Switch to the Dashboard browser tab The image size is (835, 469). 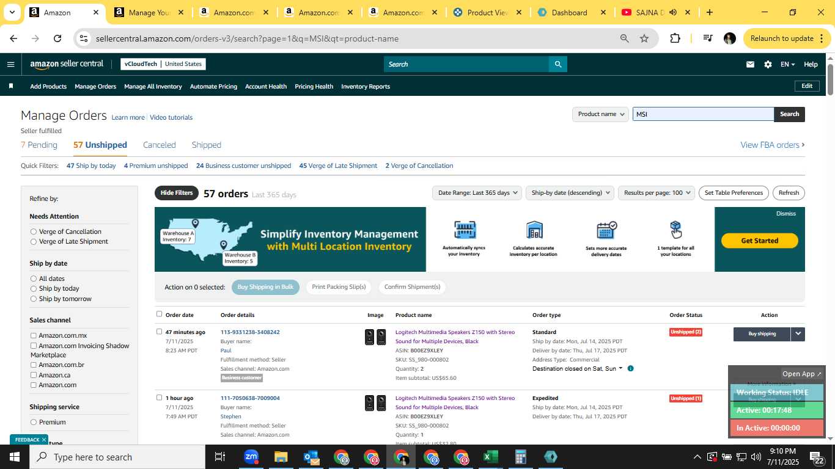click(571, 12)
